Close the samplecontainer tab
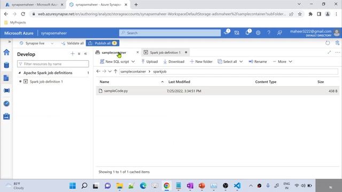The image size is (342, 192). pyautogui.click(x=138, y=52)
